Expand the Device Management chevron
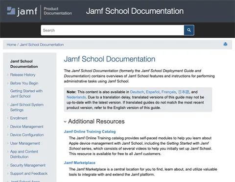 pyautogui.click(x=8, y=127)
